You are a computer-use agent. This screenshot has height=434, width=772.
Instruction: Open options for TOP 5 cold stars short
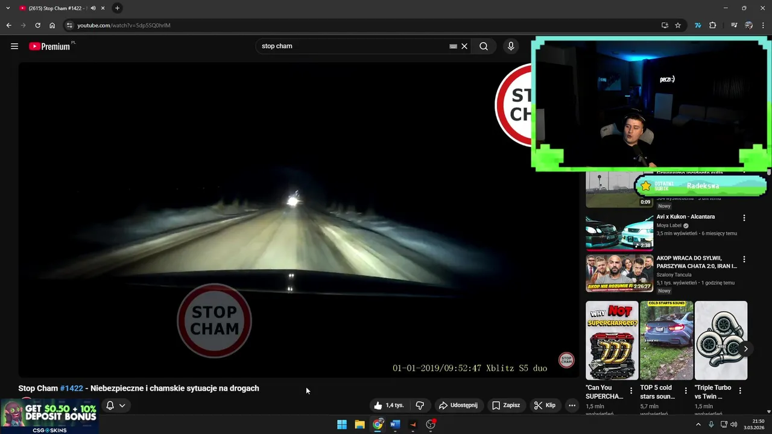click(686, 391)
